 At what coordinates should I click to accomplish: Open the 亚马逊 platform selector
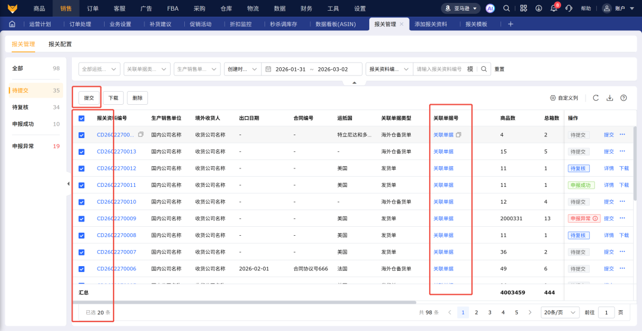461,8
